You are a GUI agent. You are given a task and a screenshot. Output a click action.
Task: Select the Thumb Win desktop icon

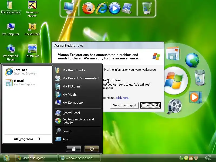[x=32, y=51]
